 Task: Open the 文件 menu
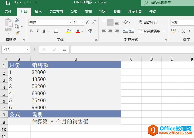pos(8,12)
